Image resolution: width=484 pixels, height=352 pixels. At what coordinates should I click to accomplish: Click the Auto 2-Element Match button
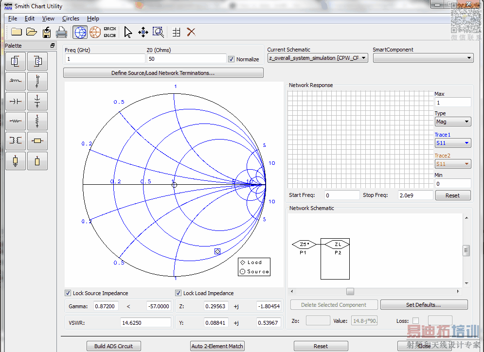click(217, 346)
